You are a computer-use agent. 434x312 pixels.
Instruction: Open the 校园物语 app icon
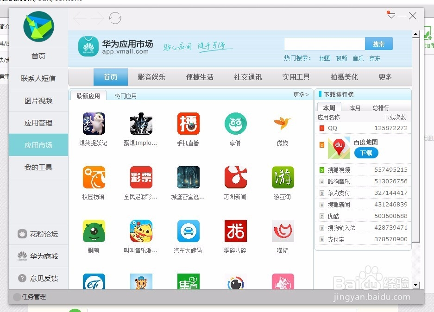tap(94, 177)
